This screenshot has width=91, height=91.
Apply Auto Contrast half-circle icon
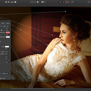coord(9,2)
